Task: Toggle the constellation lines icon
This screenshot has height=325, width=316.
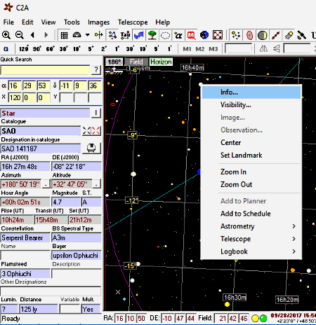Action: (x=112, y=35)
